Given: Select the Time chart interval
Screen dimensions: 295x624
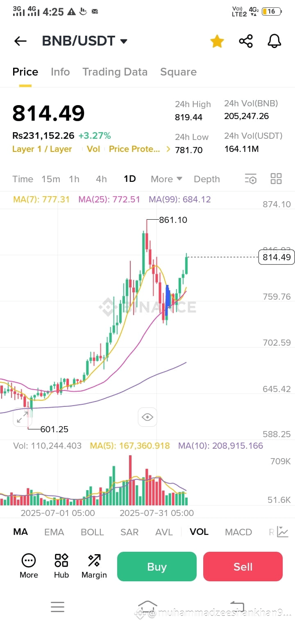Looking at the screenshot, I should [x=23, y=179].
